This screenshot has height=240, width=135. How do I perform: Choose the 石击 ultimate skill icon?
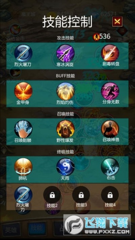click(110, 167)
